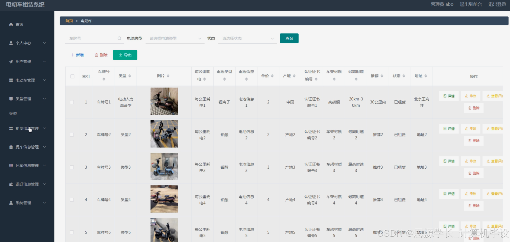
Task: Click the person icon beside 个人中心
Action: [x=11, y=43]
